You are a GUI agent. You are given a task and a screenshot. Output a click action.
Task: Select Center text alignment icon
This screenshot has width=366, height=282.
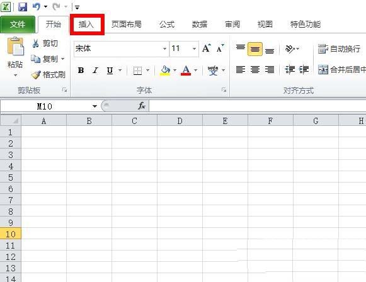click(255, 69)
